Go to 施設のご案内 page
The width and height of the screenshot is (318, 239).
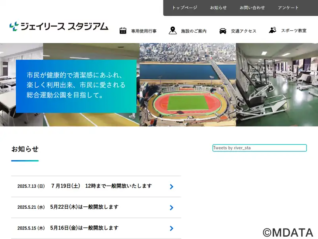(x=194, y=31)
